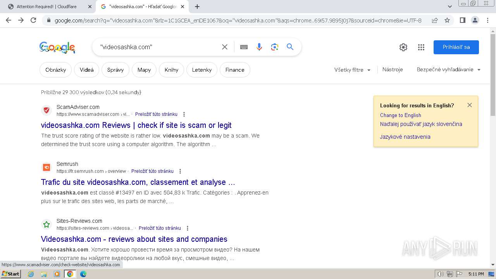Focus the browser address bar URL
Image resolution: width=496 pixels, height=279 pixels.
point(238,20)
